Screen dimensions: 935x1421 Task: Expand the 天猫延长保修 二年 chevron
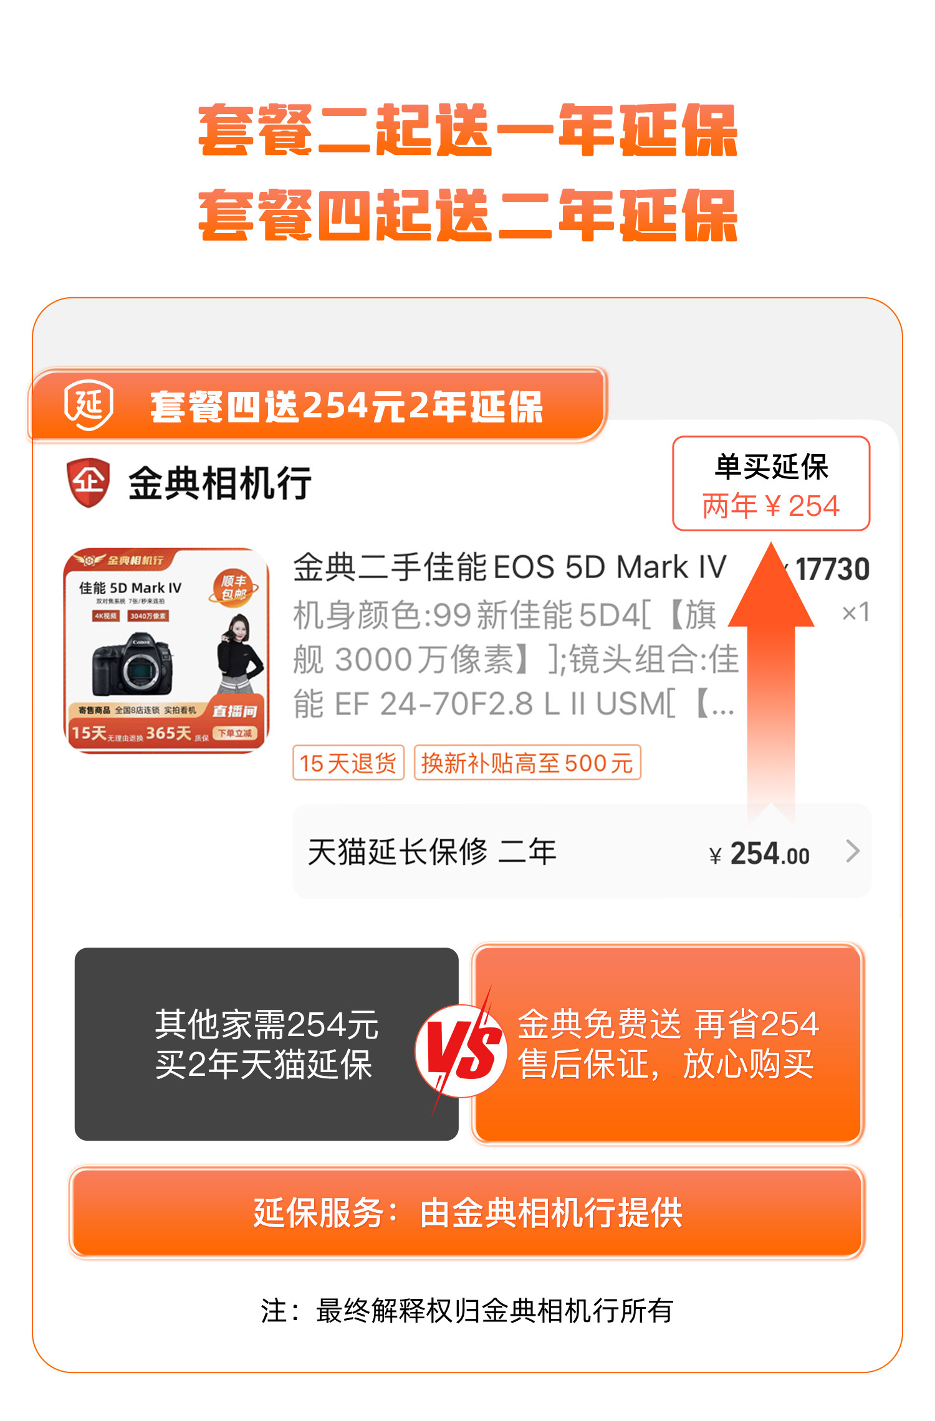click(852, 851)
